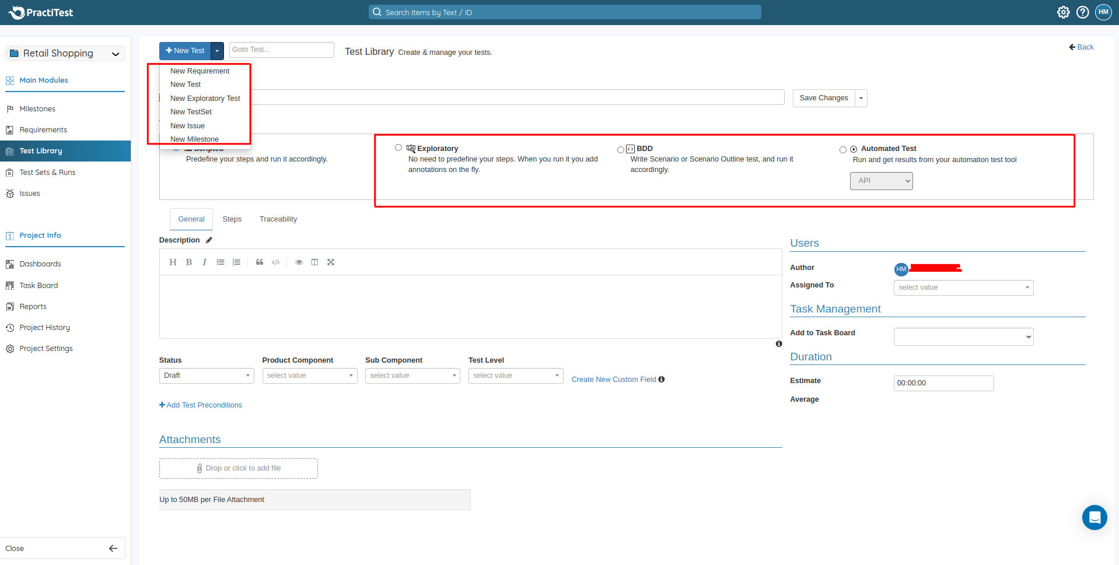This screenshot has width=1119, height=565.
Task: Open settings gear in top bar
Action: (1063, 12)
